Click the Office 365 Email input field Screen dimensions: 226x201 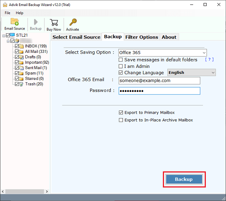coord(159,81)
